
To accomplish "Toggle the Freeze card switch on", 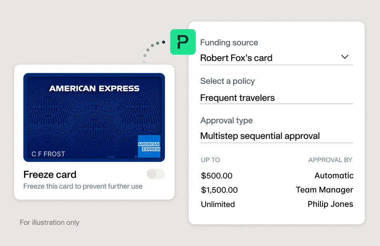I will tap(155, 175).
